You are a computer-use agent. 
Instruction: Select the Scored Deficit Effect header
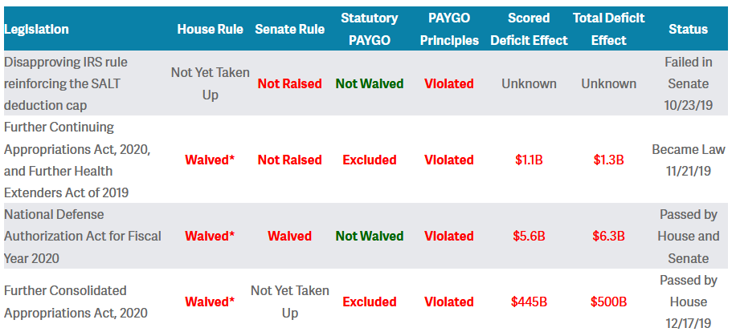529,29
